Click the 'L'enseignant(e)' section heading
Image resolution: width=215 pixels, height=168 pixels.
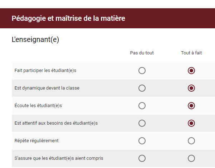35,40
